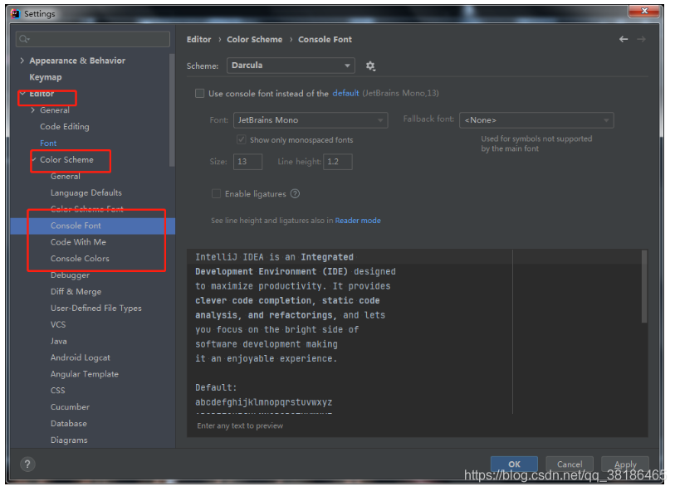Open Android Logcat settings
The width and height of the screenshot is (675, 491).
(80, 357)
